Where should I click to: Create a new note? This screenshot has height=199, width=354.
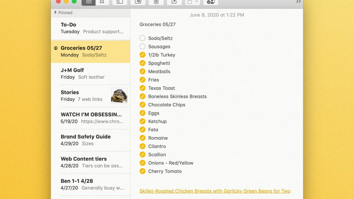coord(174,2)
